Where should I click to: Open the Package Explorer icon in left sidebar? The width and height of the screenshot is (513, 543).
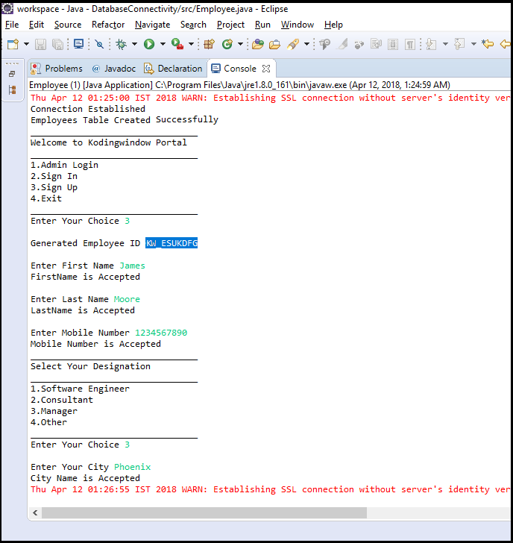(x=12, y=90)
